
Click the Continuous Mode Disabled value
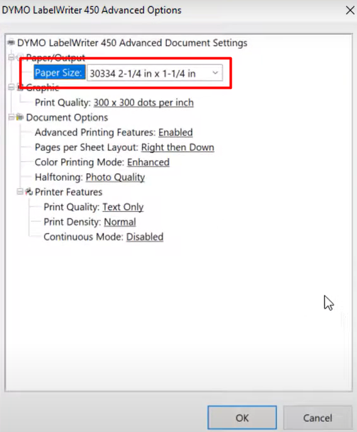[145, 237]
